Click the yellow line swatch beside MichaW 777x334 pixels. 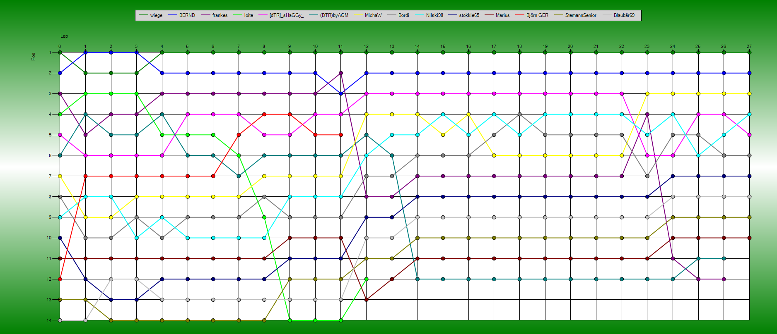coord(358,15)
